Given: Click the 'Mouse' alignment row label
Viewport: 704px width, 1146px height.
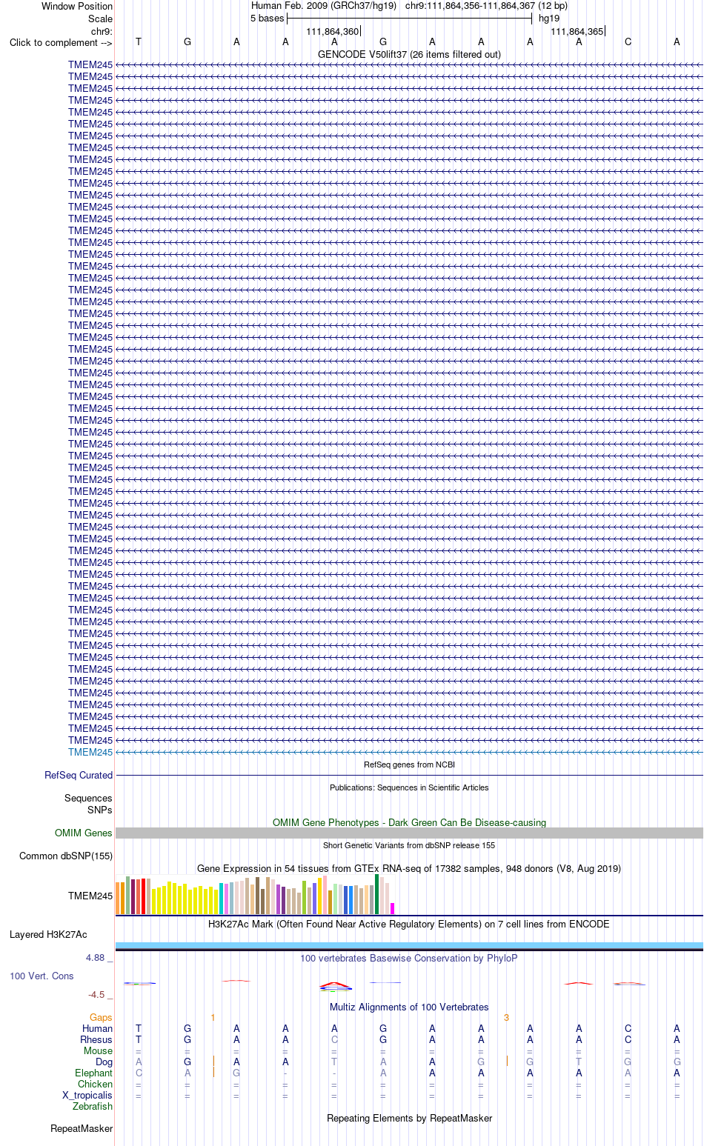Looking at the screenshot, I should click(x=99, y=1050).
